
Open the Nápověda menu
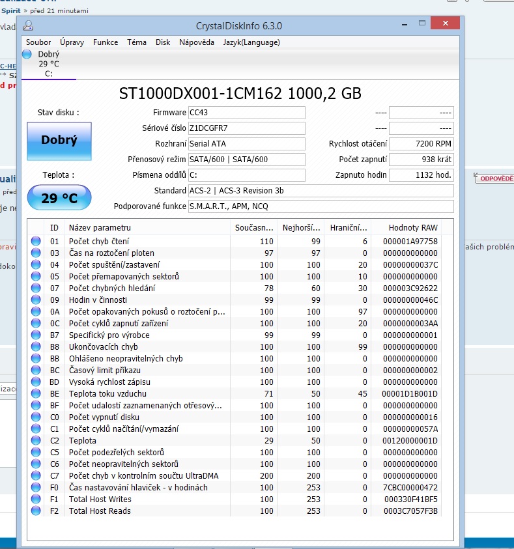click(x=197, y=42)
